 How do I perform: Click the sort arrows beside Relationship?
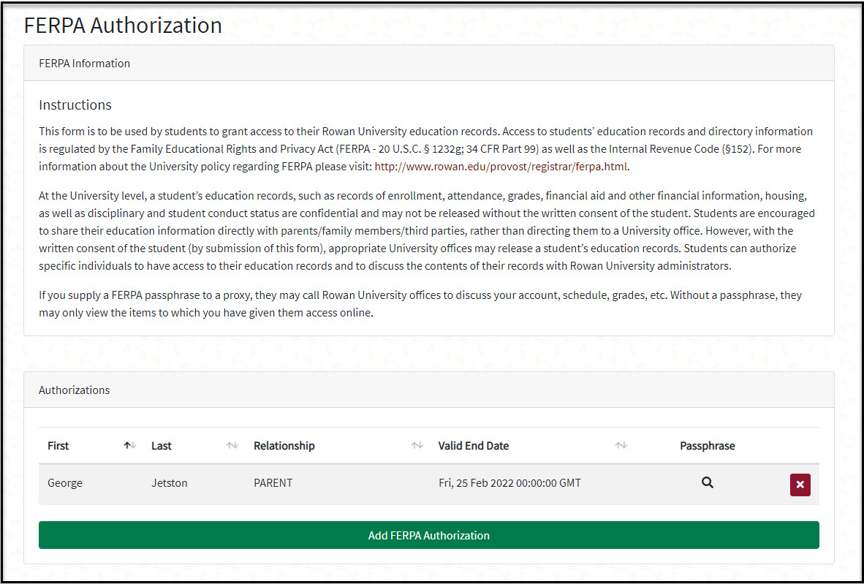(x=417, y=445)
